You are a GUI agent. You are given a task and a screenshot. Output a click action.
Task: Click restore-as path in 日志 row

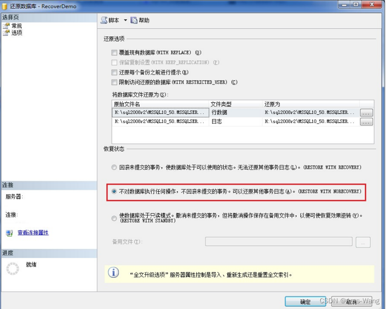(x=311, y=122)
